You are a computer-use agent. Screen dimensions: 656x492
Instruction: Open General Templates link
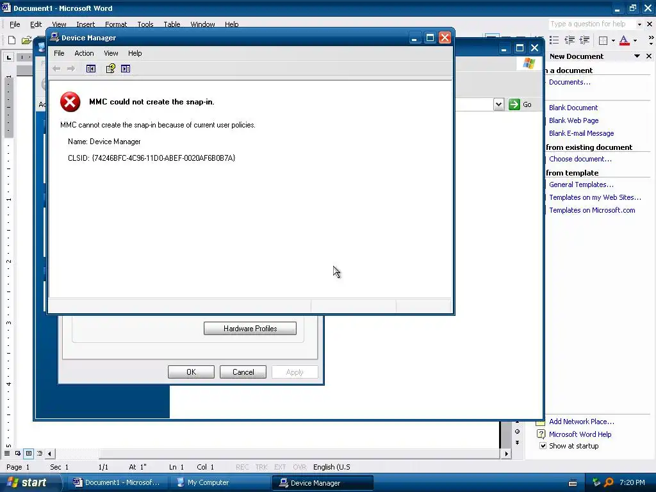tap(581, 184)
